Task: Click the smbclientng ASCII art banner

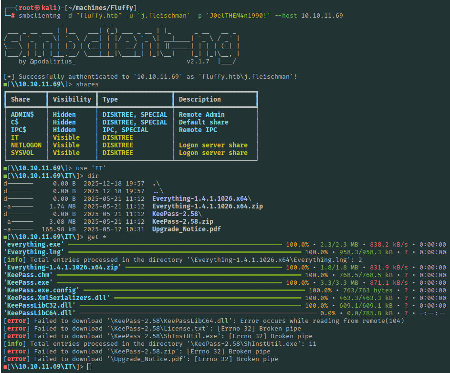Action: 121,42
